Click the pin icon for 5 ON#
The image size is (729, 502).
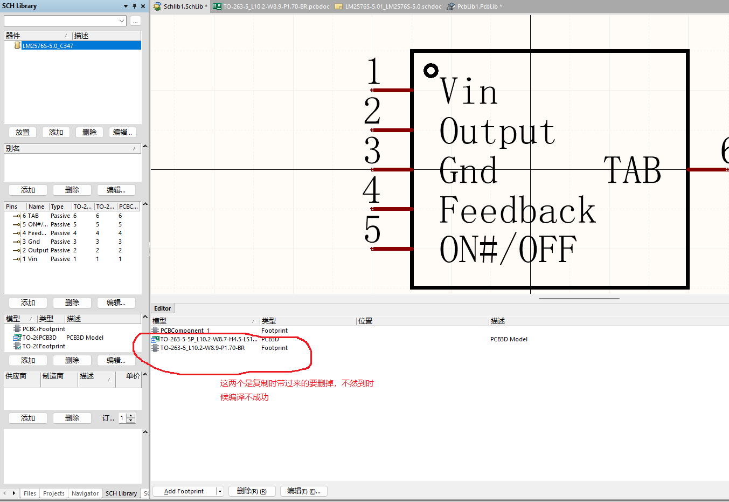point(16,224)
